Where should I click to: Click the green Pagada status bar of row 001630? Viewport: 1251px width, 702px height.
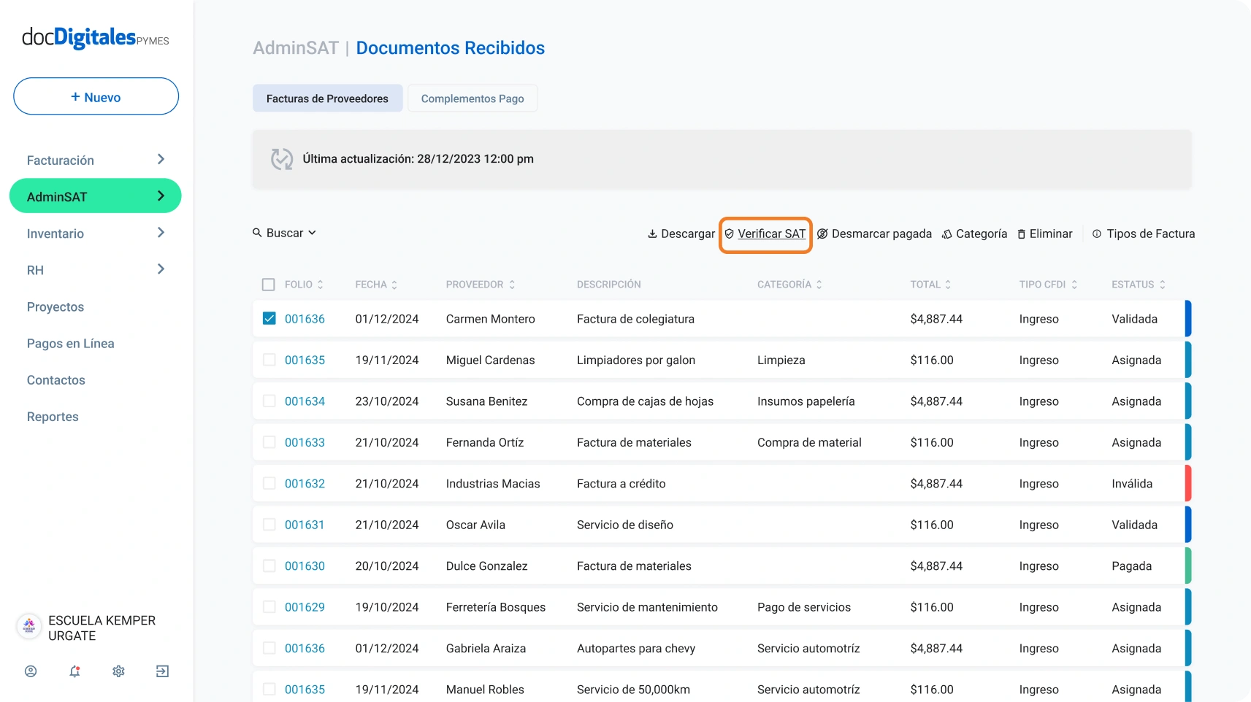coord(1188,566)
